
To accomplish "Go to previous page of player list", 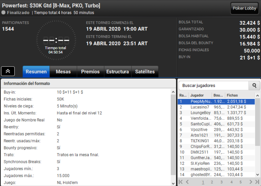I will pyautogui.click(x=187, y=182).
